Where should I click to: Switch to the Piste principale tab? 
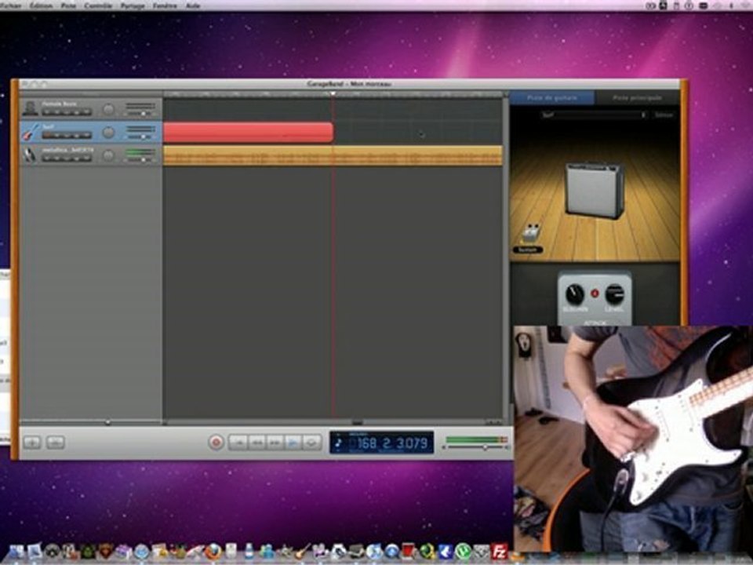tap(637, 98)
